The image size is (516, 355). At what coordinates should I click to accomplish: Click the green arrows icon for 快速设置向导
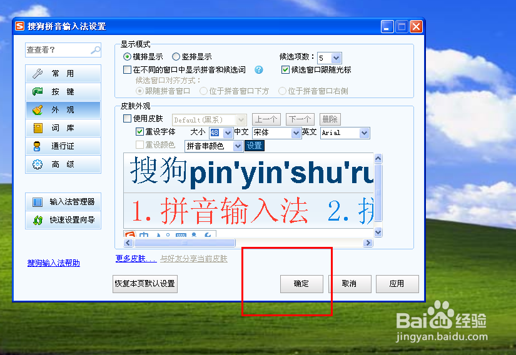(x=38, y=220)
